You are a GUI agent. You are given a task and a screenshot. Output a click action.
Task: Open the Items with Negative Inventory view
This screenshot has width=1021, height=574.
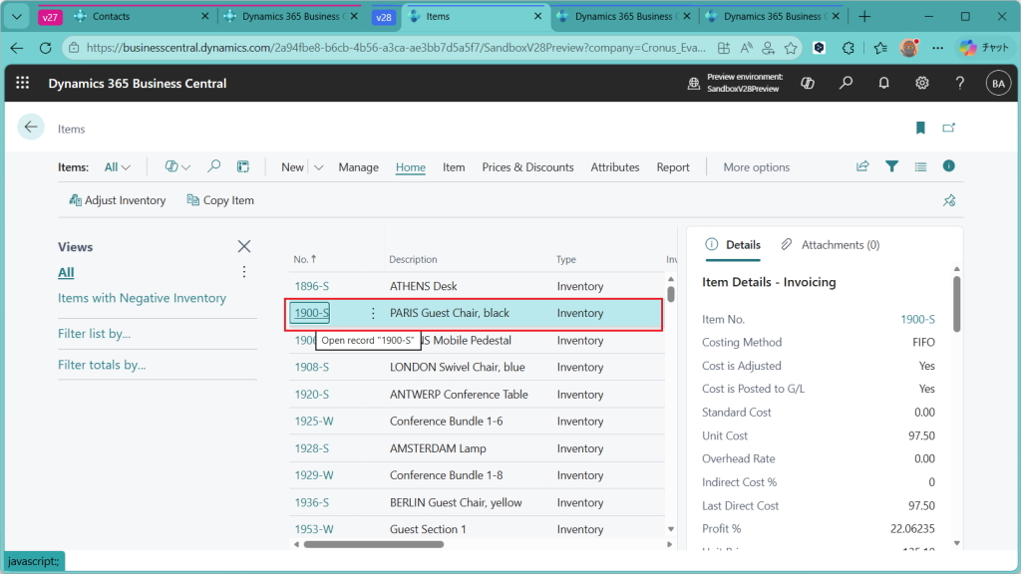(142, 298)
